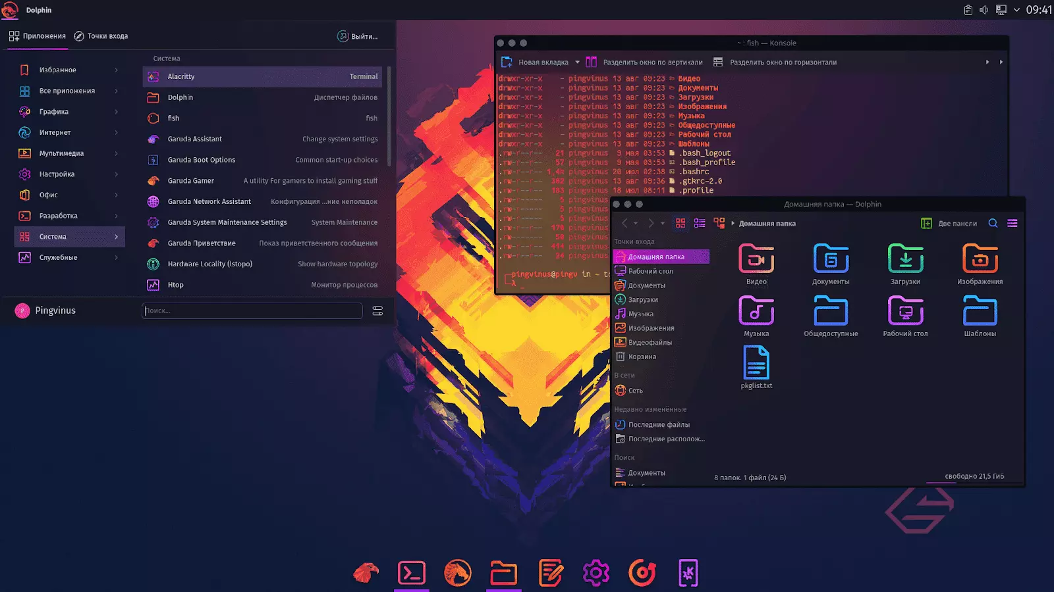Open the browser dragon icon in dock
Screen dimensions: 1054x592
(x=458, y=573)
